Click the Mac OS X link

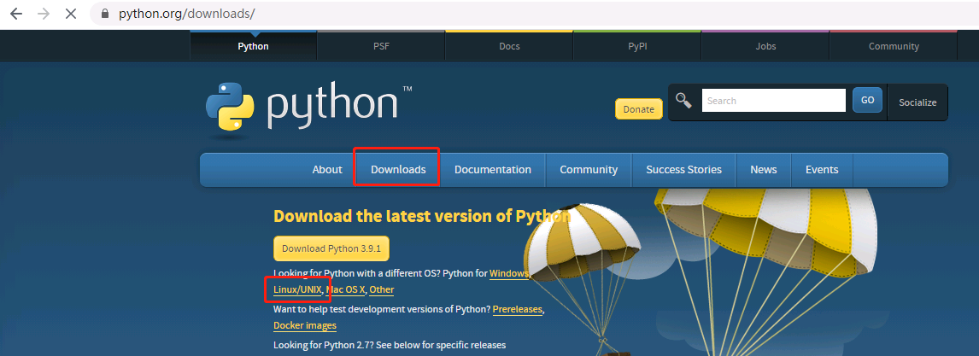(345, 290)
